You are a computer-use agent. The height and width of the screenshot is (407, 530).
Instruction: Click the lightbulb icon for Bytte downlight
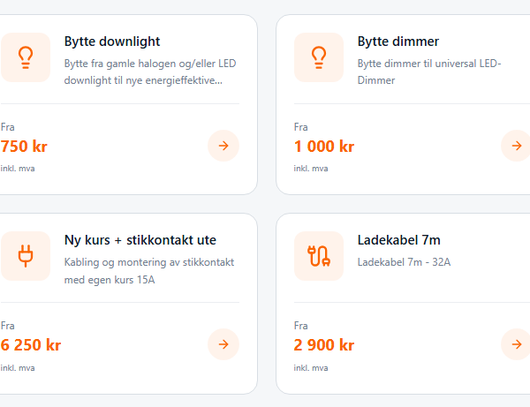point(26,57)
